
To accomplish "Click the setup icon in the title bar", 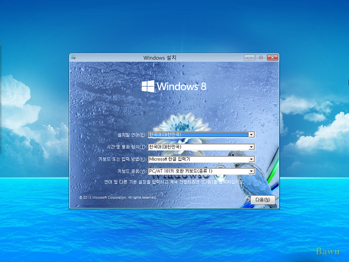I will (73, 57).
